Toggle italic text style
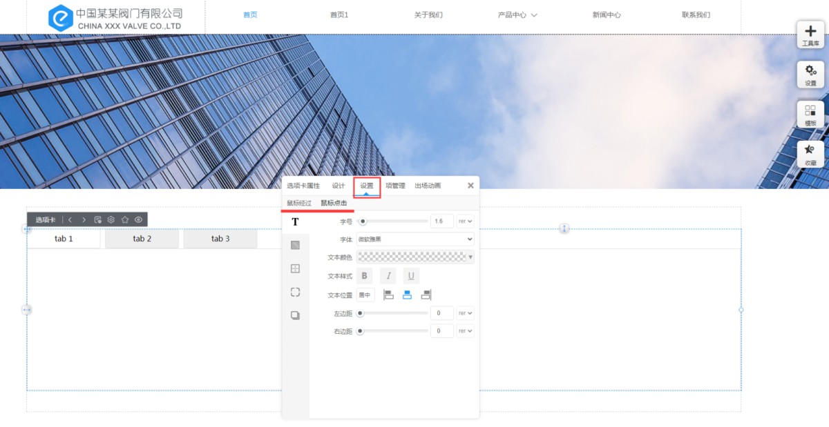The height and width of the screenshot is (427, 829). (388, 276)
